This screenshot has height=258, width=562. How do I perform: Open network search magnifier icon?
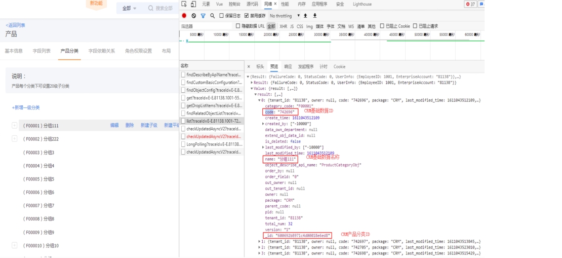(213, 16)
